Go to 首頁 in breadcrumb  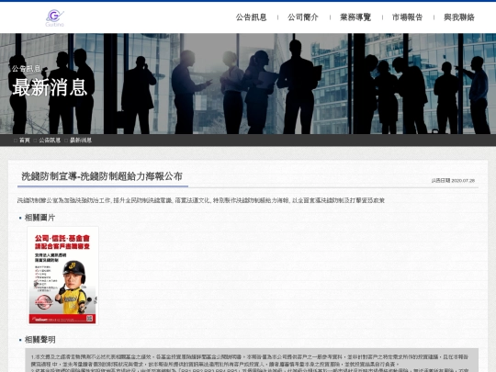pos(25,141)
